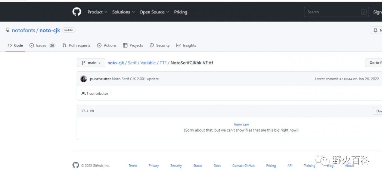This screenshot has height=177, width=382.
Task: Click the Issues count 26 badge
Action: [x=52, y=45]
